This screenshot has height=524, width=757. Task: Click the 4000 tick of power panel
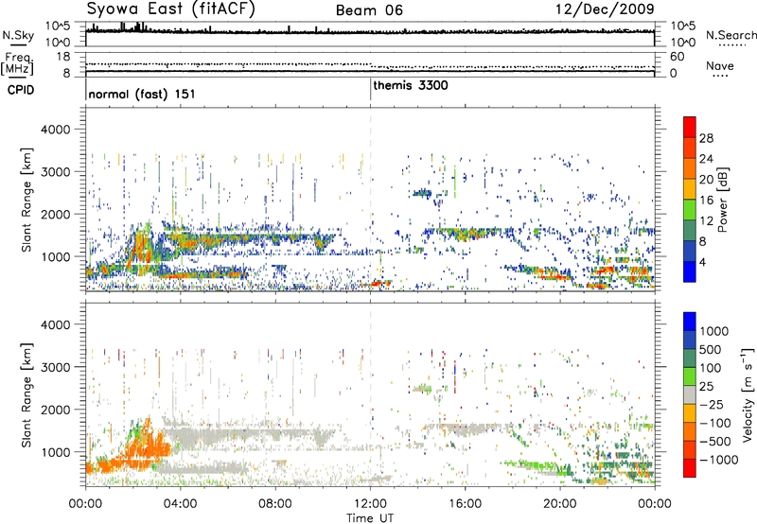coord(56,130)
